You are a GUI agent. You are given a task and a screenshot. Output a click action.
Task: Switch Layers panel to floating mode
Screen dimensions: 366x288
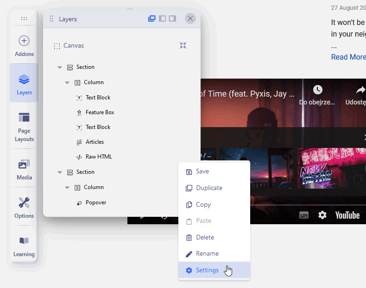point(151,18)
